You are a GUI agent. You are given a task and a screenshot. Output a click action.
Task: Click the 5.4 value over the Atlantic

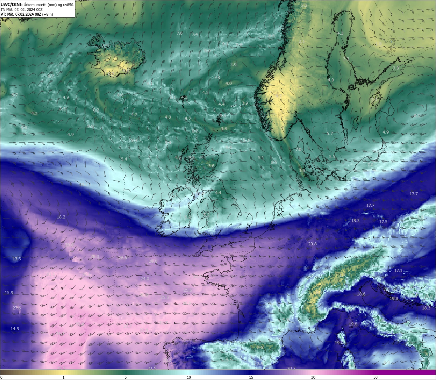[124, 159]
